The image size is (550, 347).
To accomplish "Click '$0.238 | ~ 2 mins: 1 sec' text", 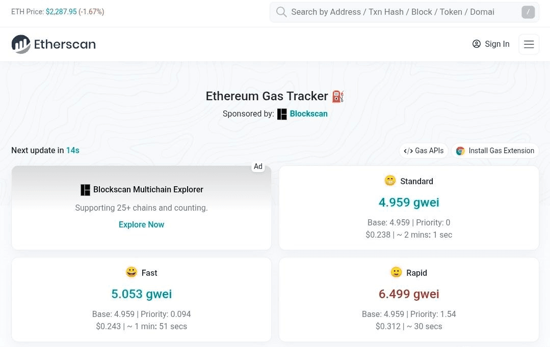I will (409, 235).
